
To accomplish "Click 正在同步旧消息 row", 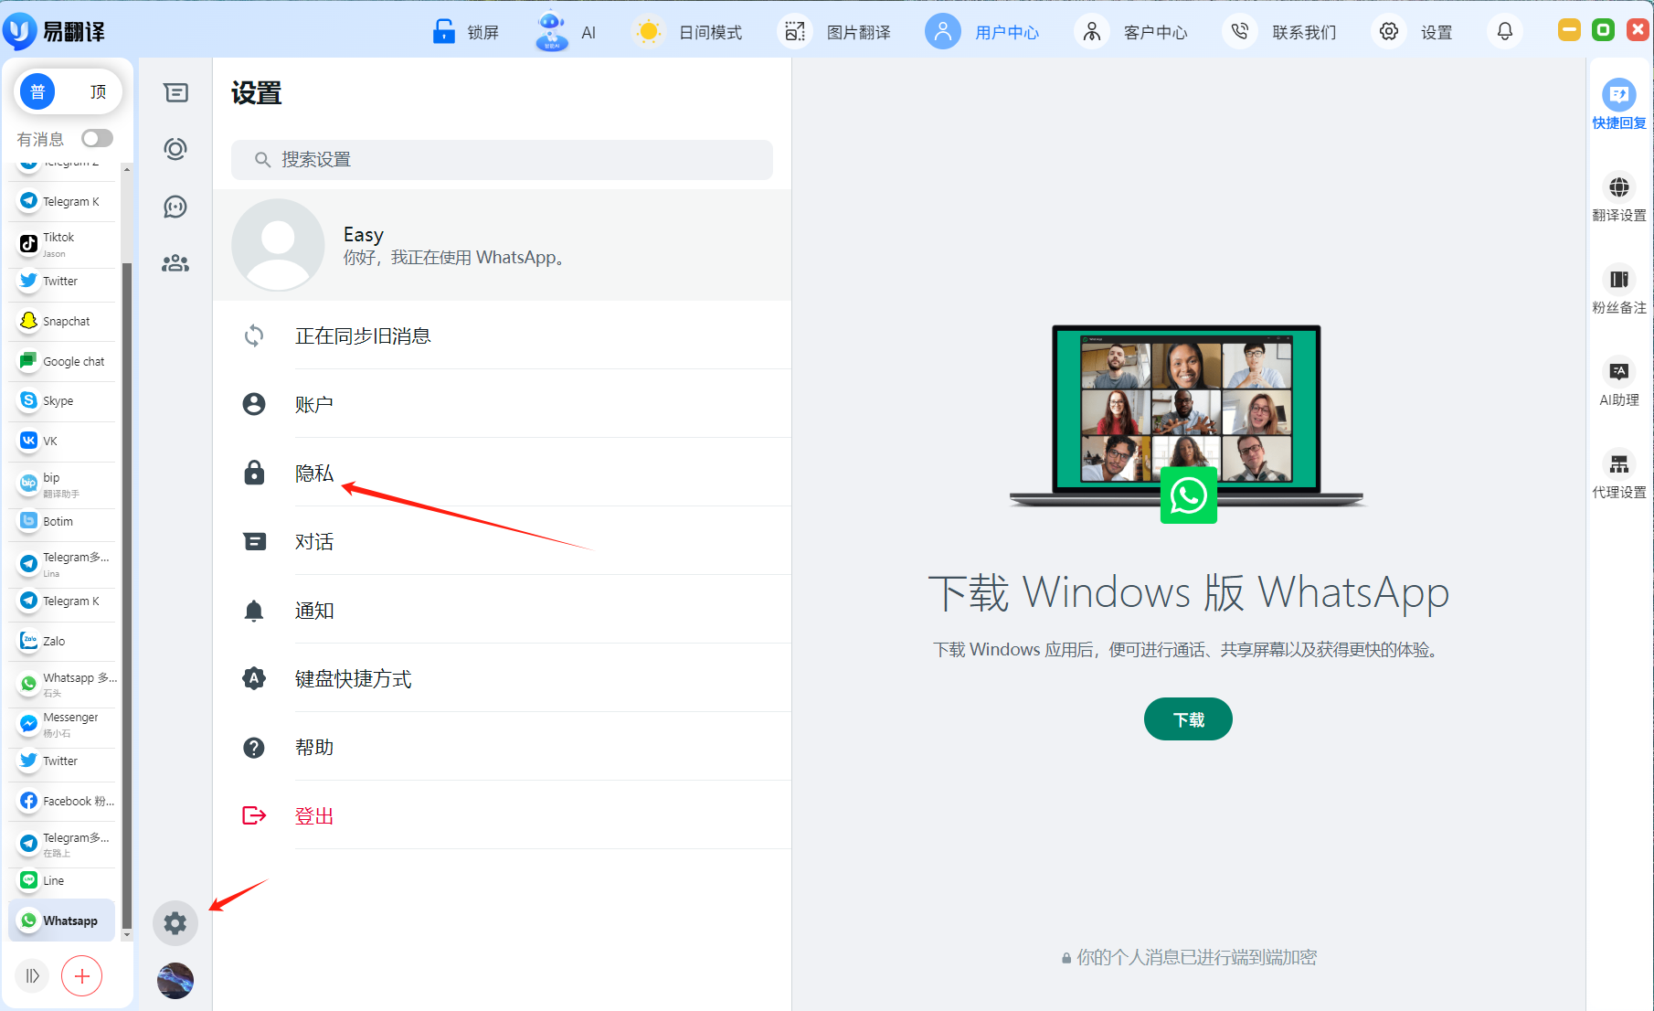I will point(502,335).
